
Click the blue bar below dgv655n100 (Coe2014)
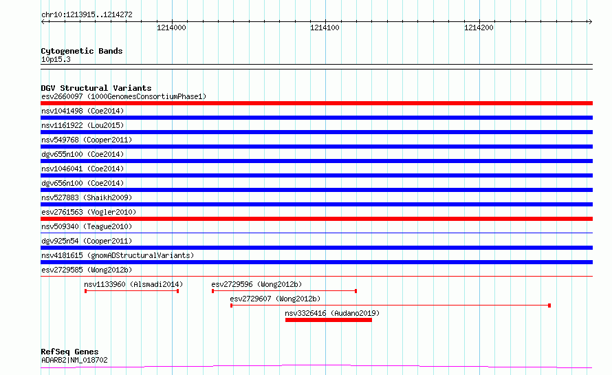point(316,161)
